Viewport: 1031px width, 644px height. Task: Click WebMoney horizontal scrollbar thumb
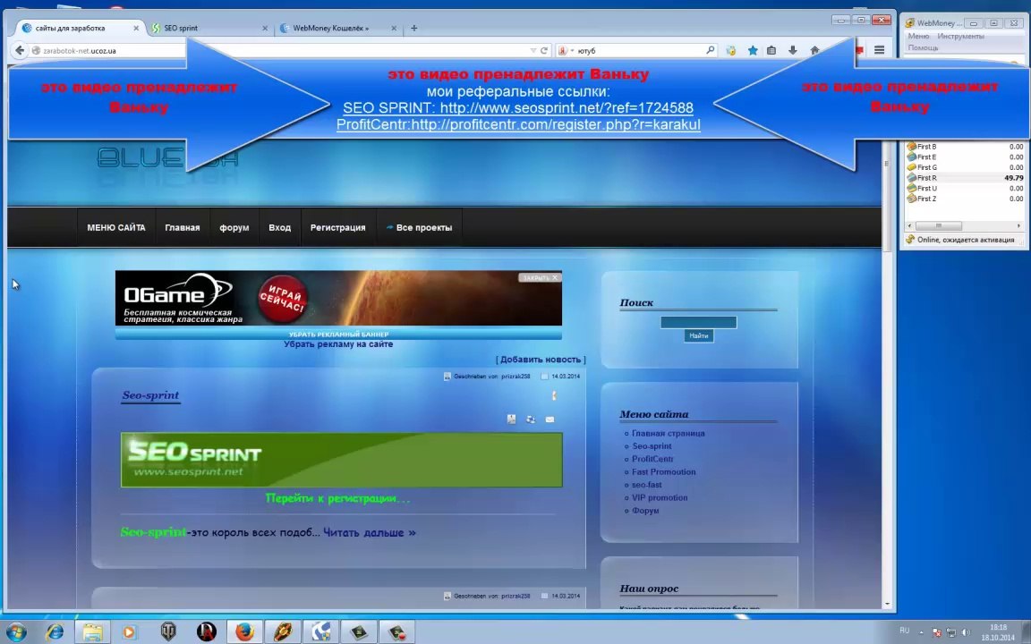click(x=938, y=225)
